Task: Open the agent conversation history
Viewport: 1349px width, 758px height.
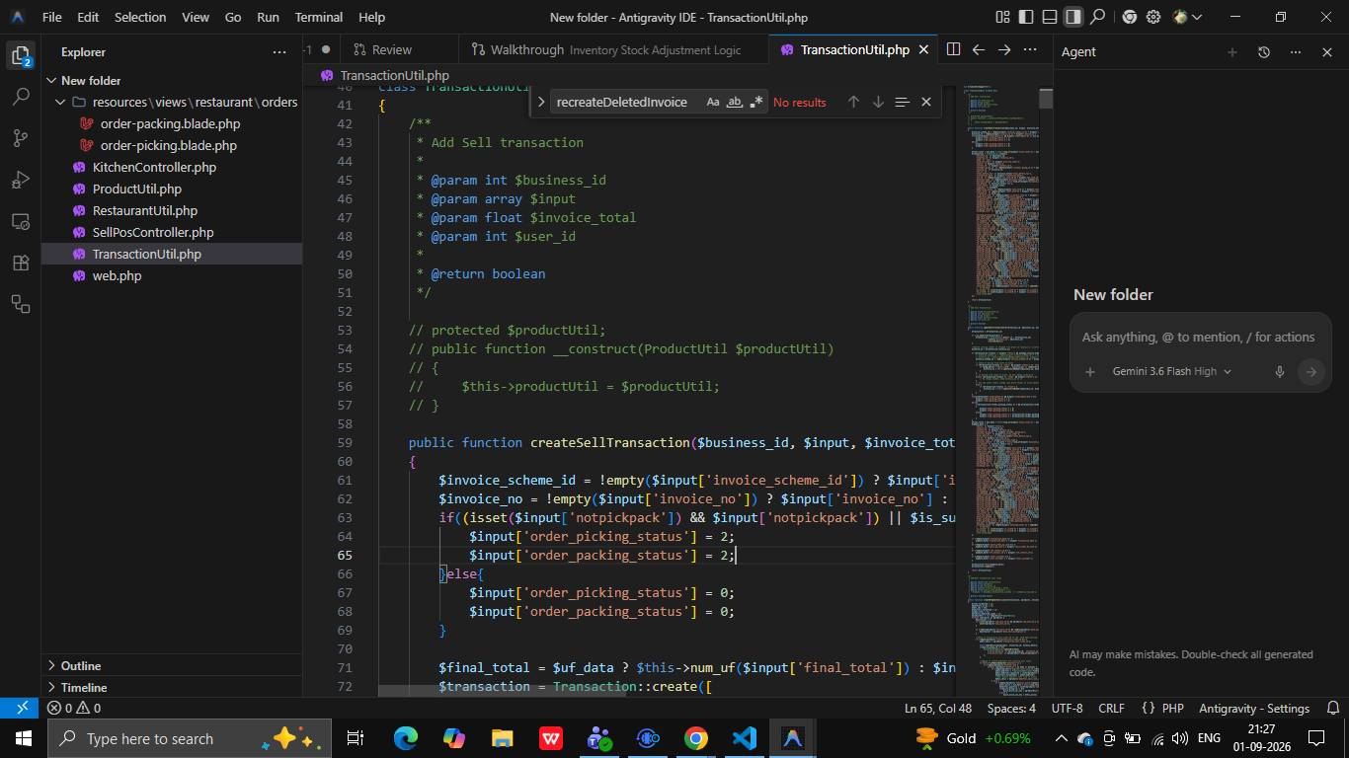Action: click(1263, 52)
